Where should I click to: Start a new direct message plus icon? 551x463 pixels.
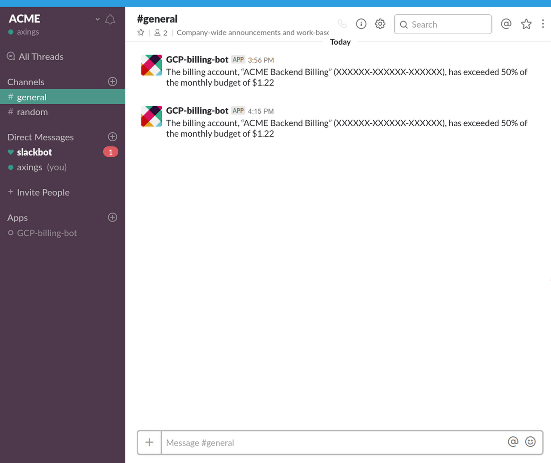(x=112, y=137)
